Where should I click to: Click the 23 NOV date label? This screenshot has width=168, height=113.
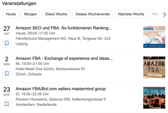coord(6,91)
